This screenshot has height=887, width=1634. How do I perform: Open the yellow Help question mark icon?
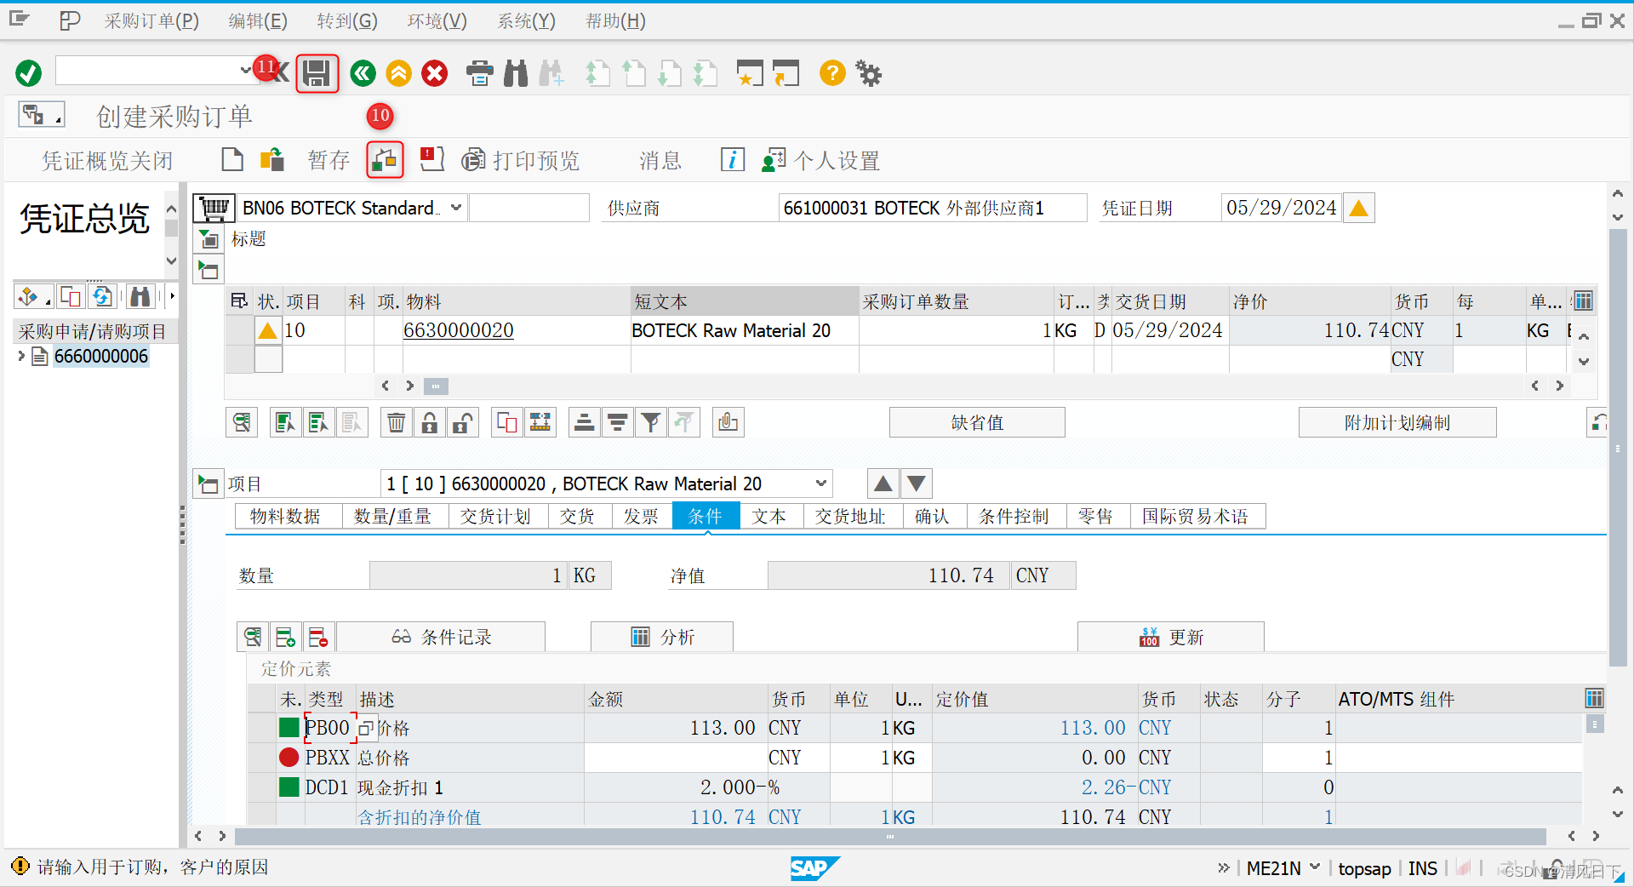(x=832, y=73)
